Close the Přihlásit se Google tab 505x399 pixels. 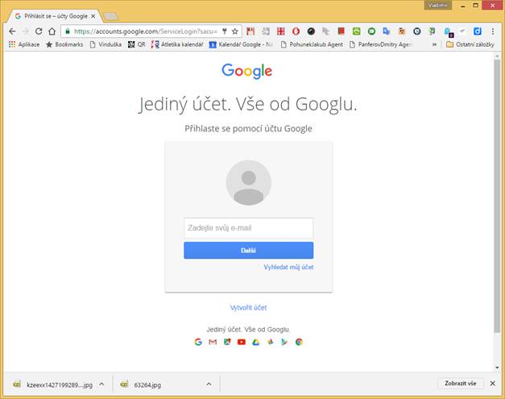click(x=93, y=16)
